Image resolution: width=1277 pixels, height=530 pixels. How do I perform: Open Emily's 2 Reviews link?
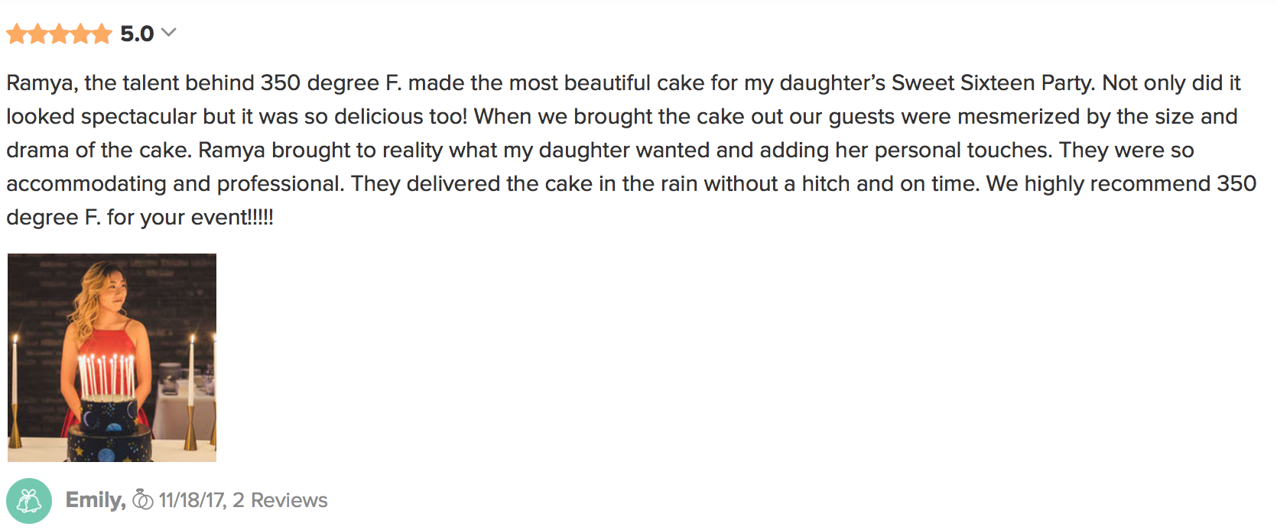tap(280, 500)
